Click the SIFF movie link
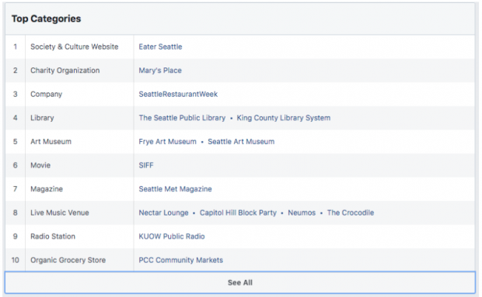 tap(145, 165)
